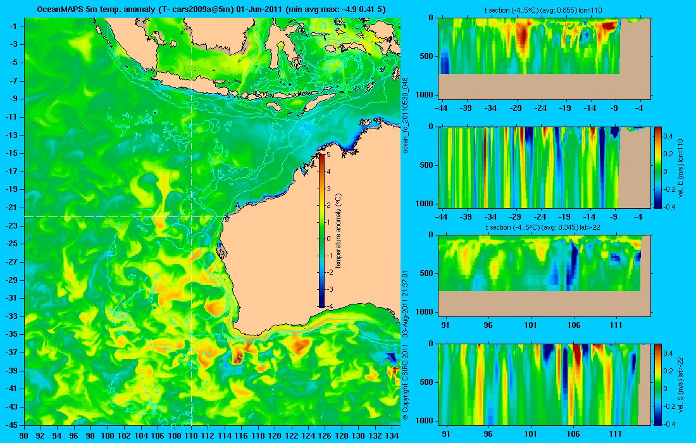Click the 134 longitude tick under the main map
The image size is (696, 443).
point(392,435)
